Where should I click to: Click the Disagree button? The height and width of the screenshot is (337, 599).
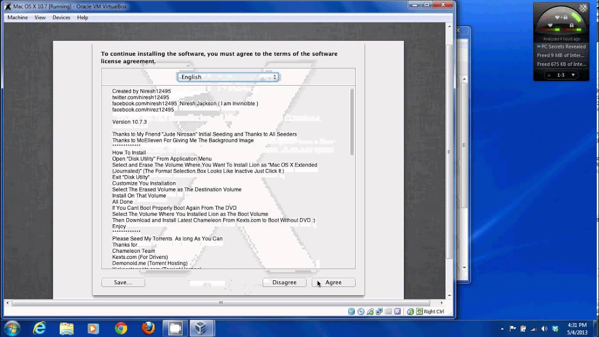284,282
